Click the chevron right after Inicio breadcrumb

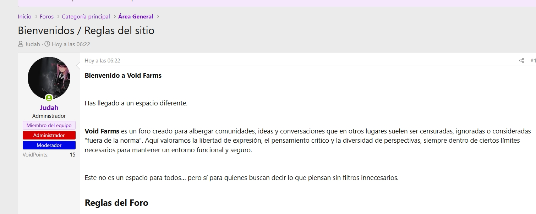point(36,17)
